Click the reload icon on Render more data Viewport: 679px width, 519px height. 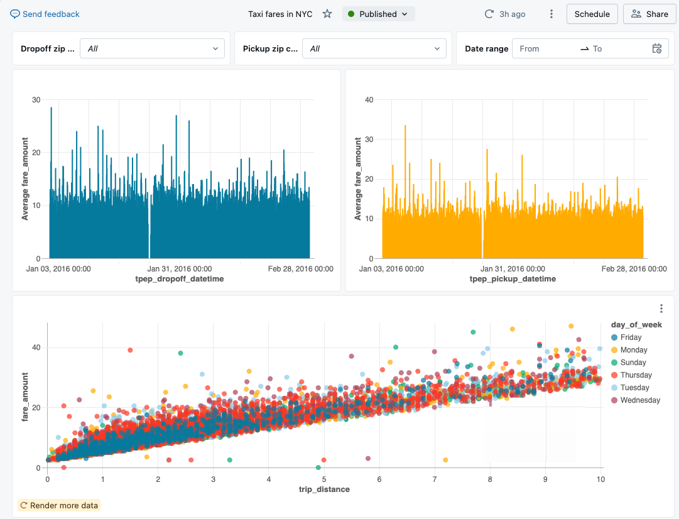coord(23,505)
